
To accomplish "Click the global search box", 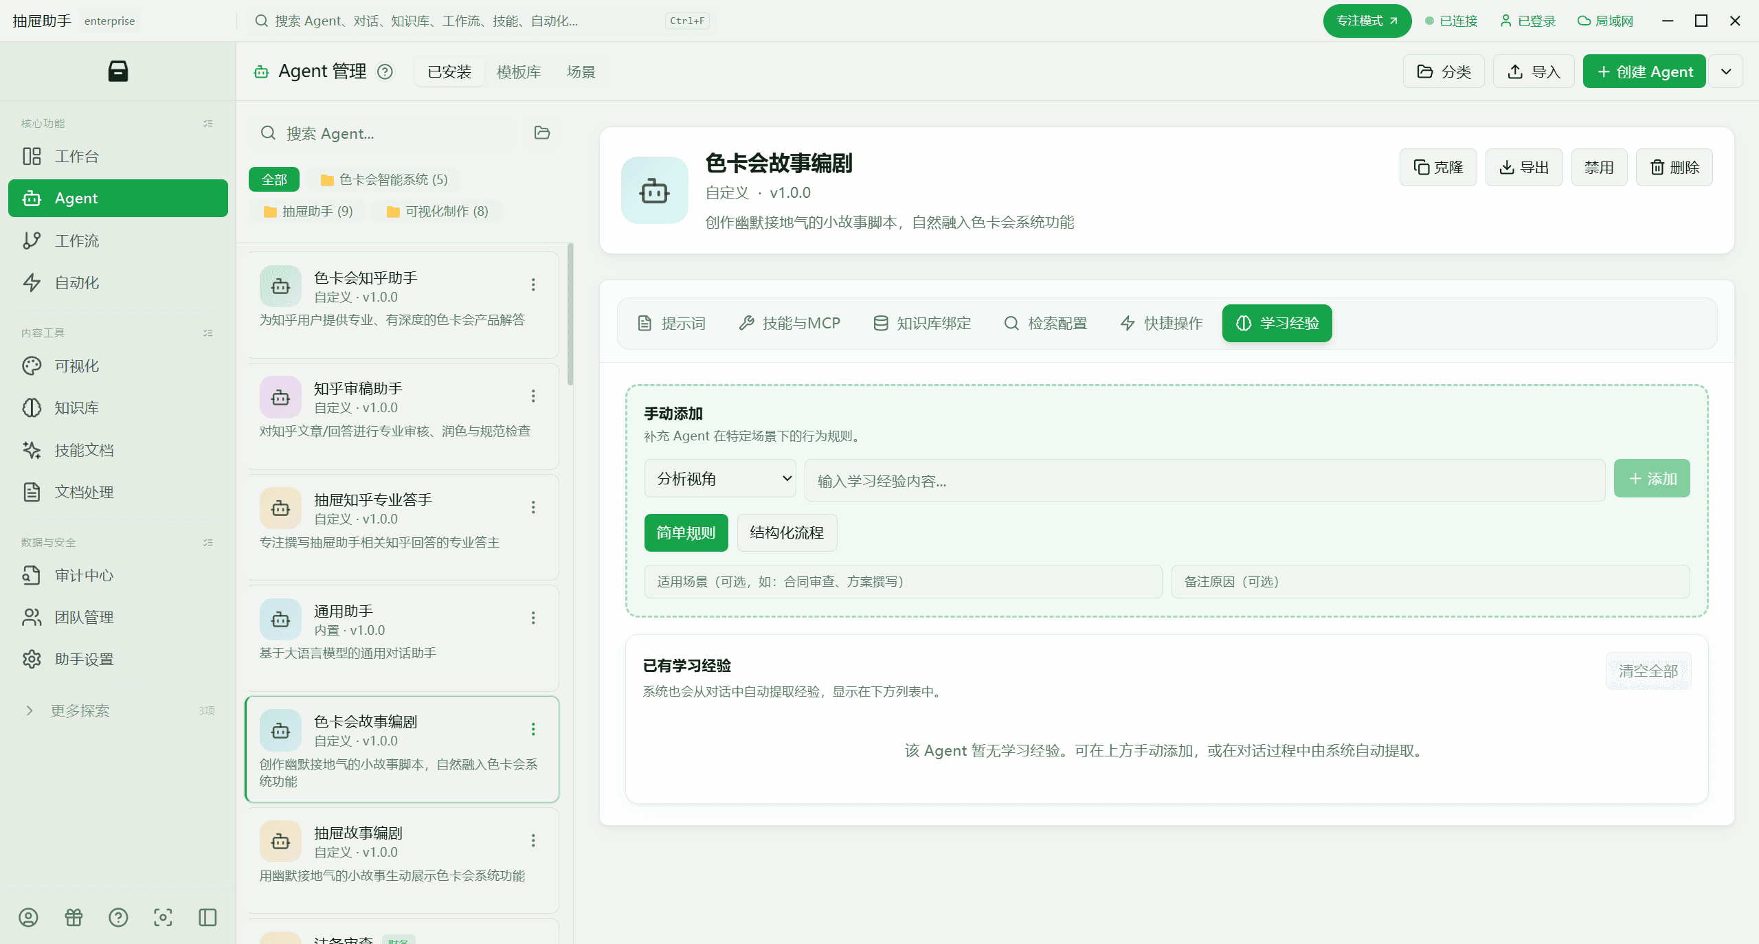I will pos(481,21).
